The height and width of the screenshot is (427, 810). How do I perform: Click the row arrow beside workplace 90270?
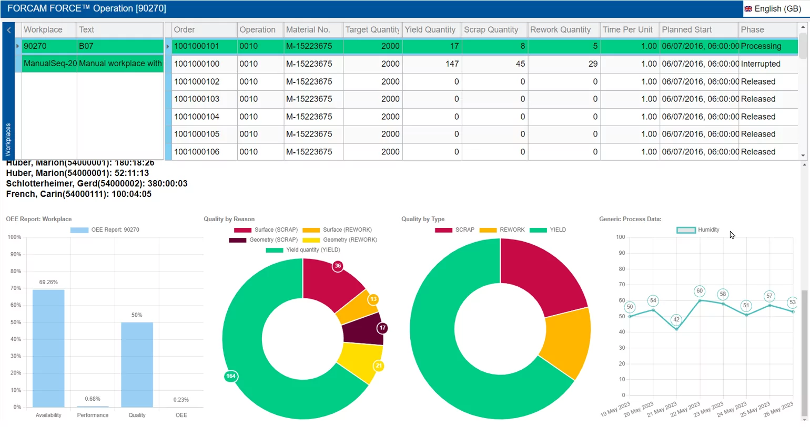tap(17, 46)
